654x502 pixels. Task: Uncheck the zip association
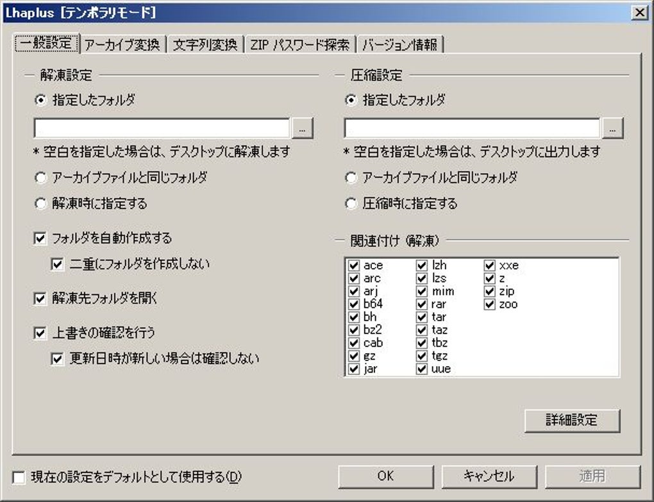pyautogui.click(x=490, y=292)
